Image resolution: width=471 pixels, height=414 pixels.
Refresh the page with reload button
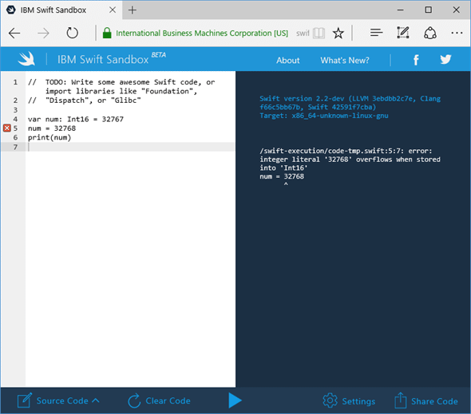72,33
